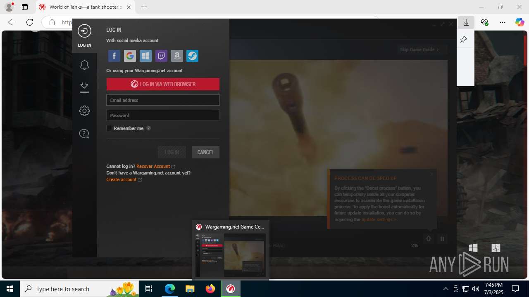View site information lock icon
This screenshot has height=297, width=529.
[x=52, y=22]
